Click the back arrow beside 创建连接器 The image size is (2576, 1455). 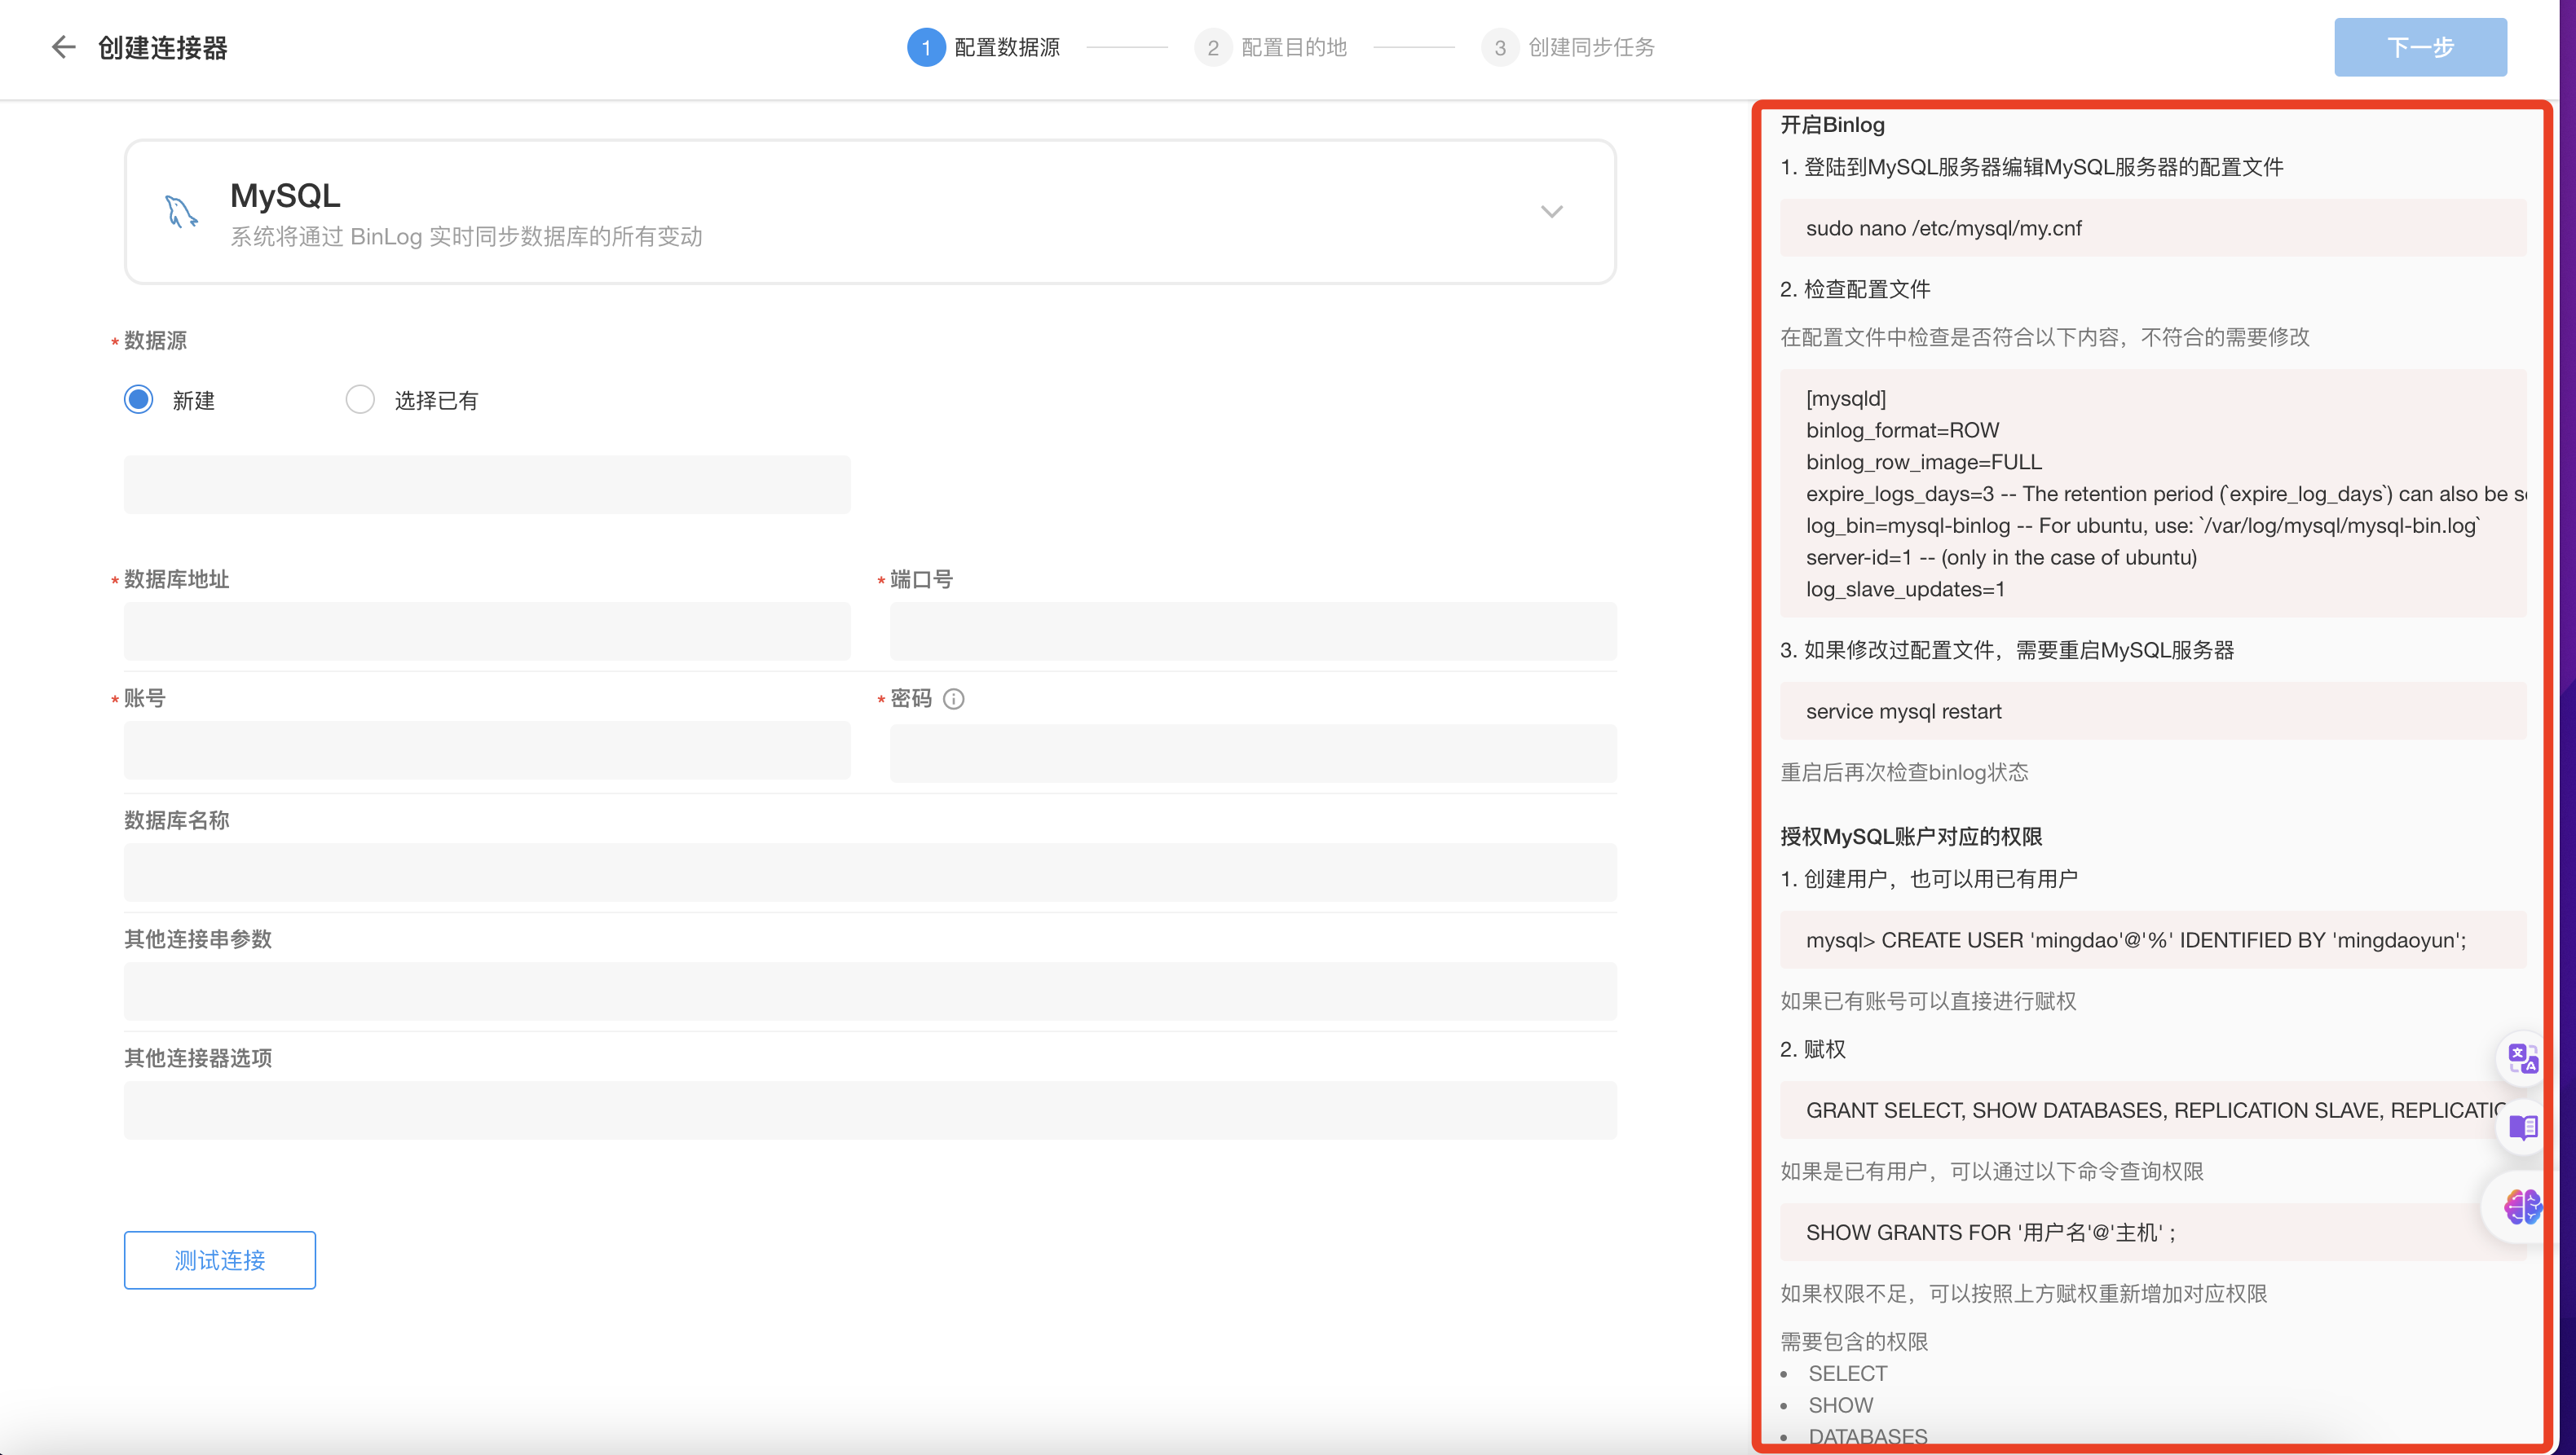(x=63, y=47)
